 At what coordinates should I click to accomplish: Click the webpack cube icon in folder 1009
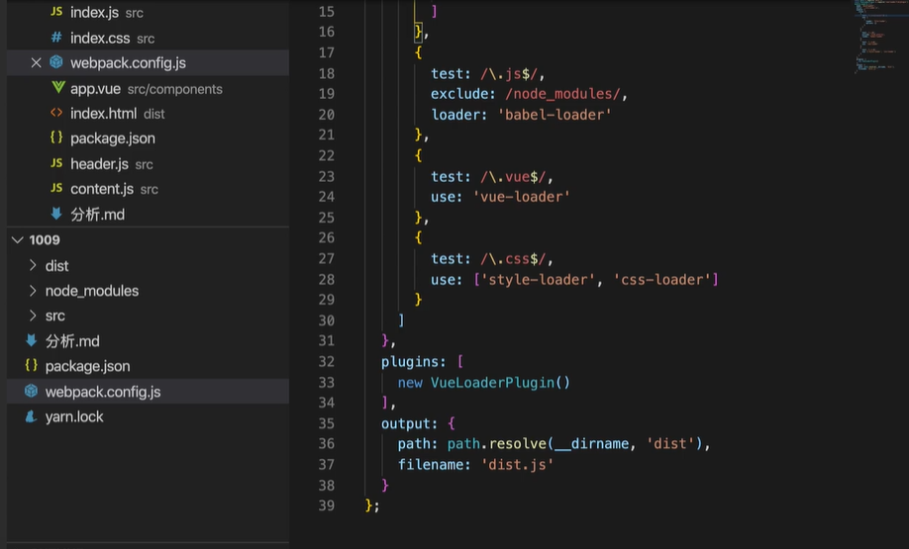click(x=32, y=391)
